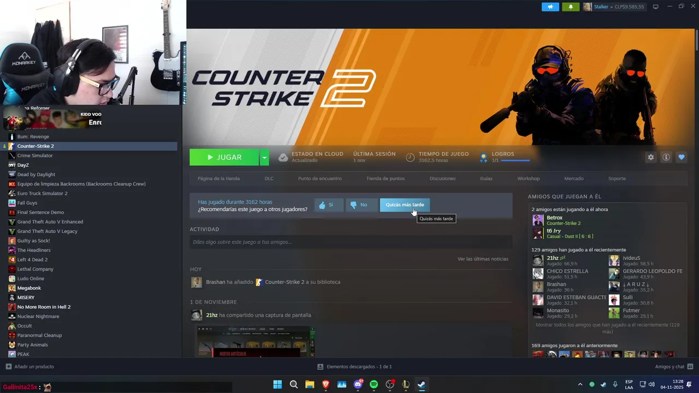The width and height of the screenshot is (699, 393).
Task: Select Party Animals icon in the library
Action: (12, 344)
